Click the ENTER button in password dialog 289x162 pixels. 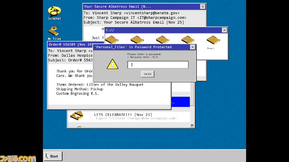pos(148,74)
